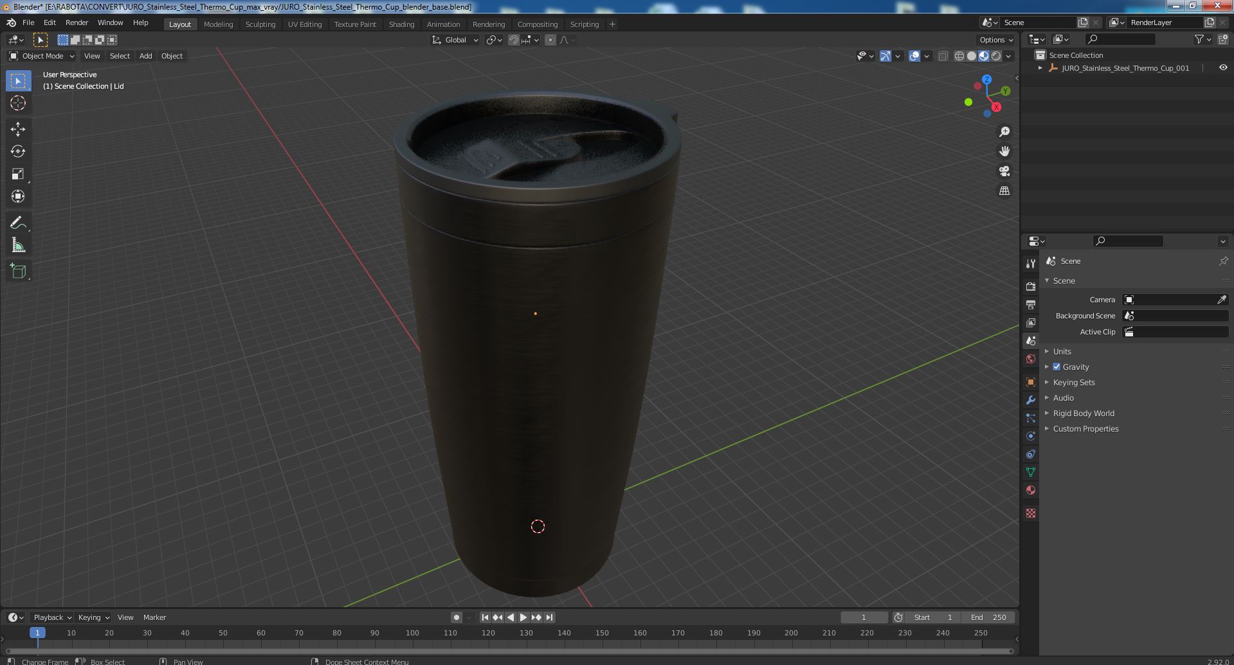Open the File menu
The image size is (1234, 665).
click(x=28, y=23)
